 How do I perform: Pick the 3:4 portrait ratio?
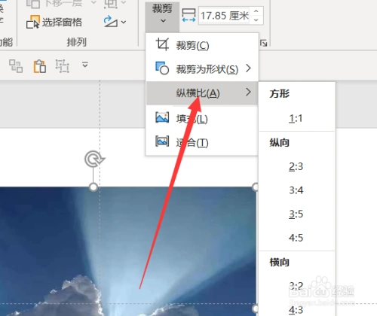[296, 190]
